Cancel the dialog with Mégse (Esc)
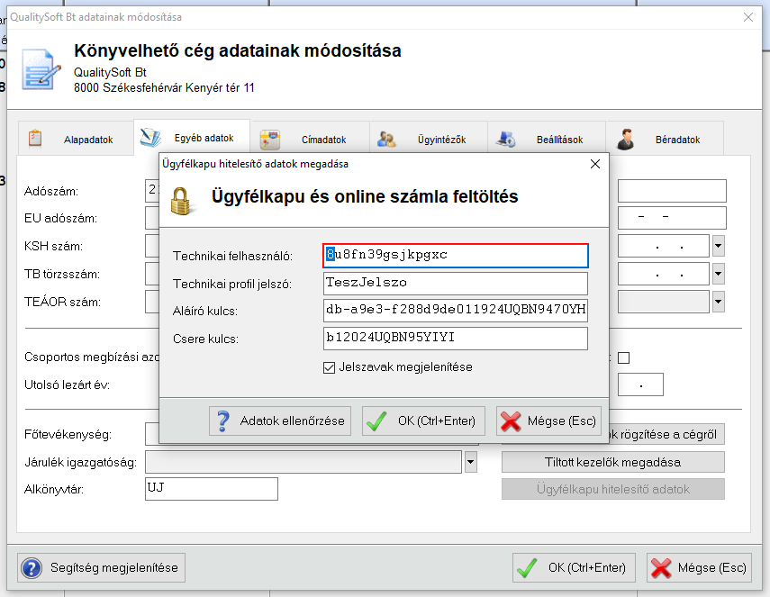770x597 pixels. tap(548, 421)
